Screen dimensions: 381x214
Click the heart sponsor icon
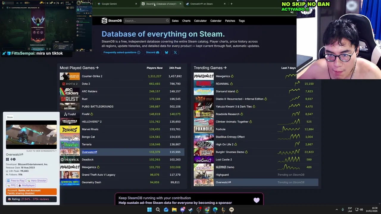257,200
